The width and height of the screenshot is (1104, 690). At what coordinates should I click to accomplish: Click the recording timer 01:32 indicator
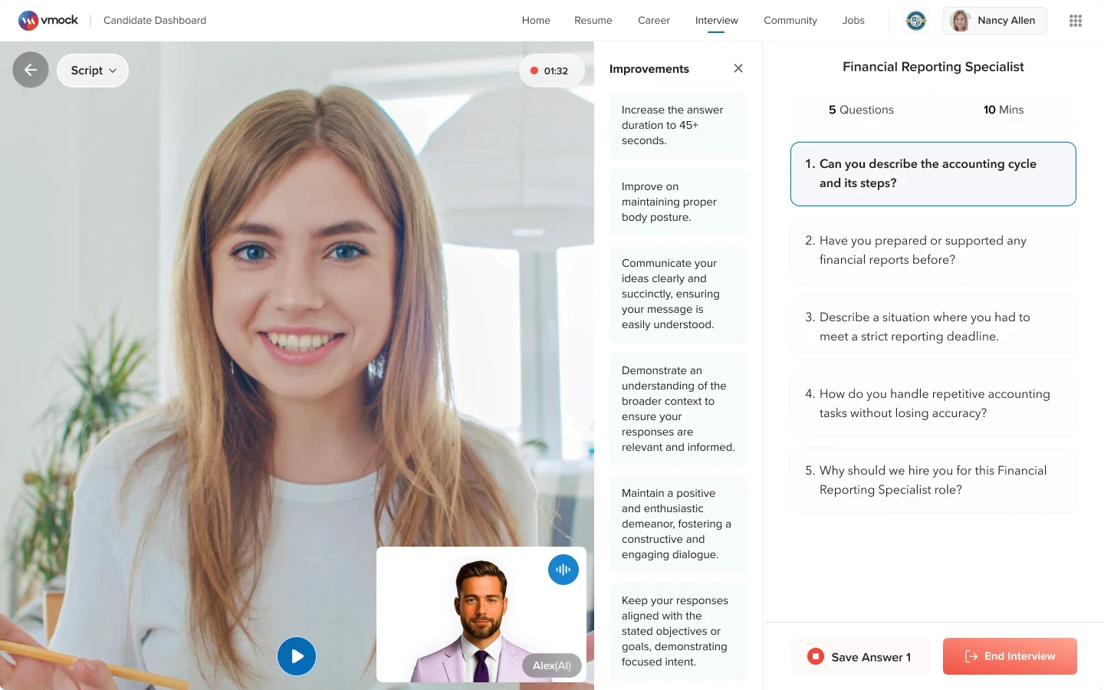(551, 71)
